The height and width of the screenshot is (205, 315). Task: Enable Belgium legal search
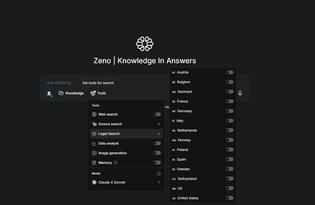pyautogui.click(x=230, y=82)
